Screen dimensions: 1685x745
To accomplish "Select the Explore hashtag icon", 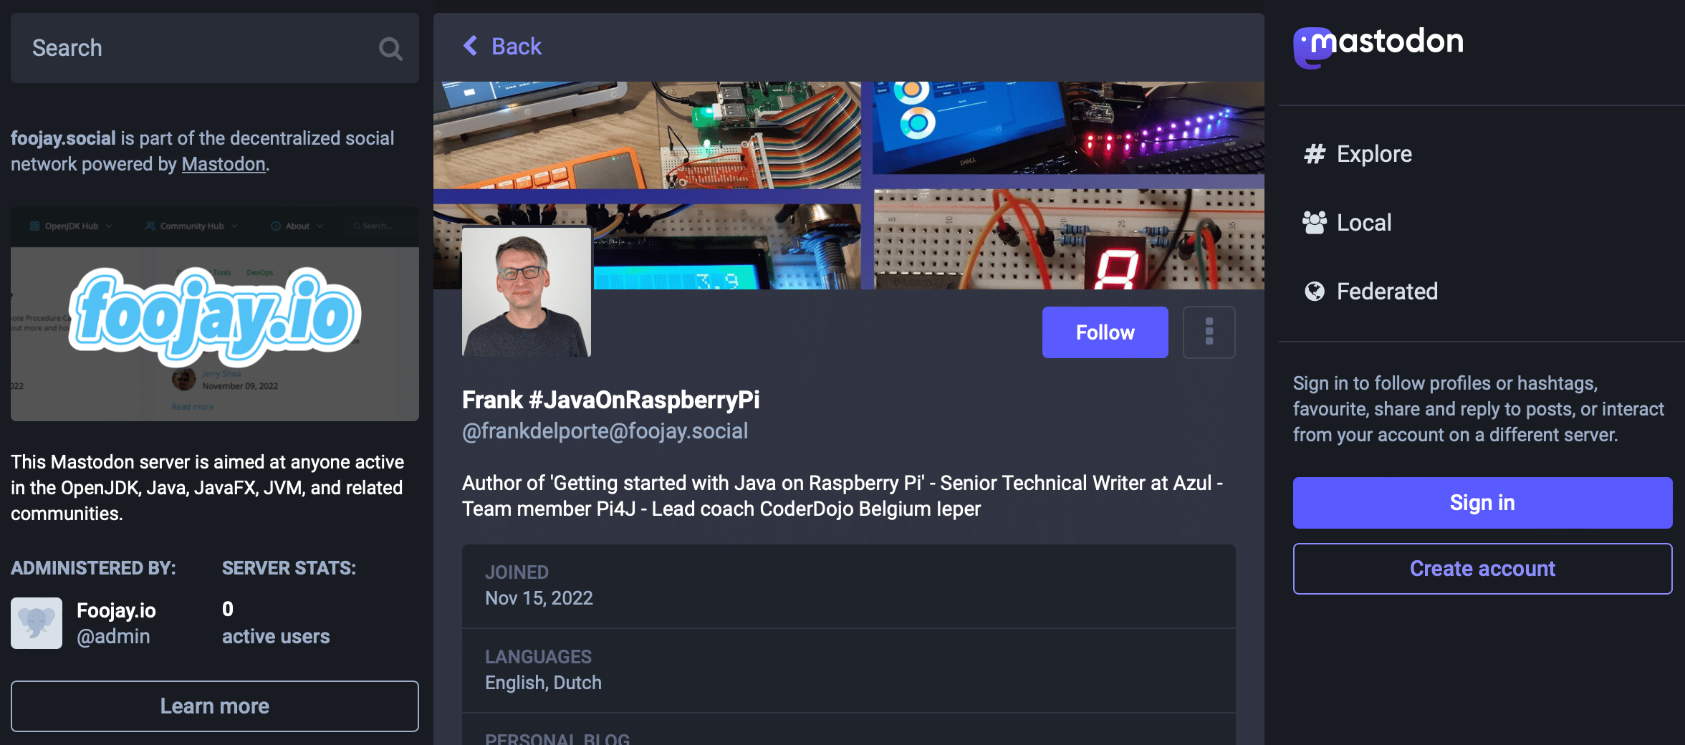I will click(x=1315, y=153).
